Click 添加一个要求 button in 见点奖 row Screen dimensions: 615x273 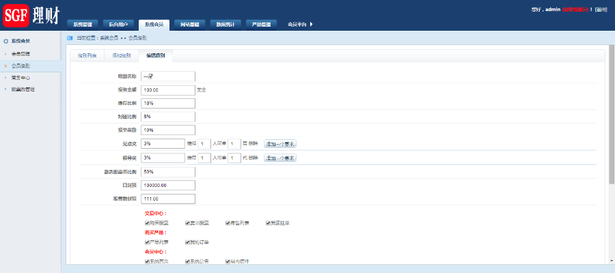(x=280, y=144)
